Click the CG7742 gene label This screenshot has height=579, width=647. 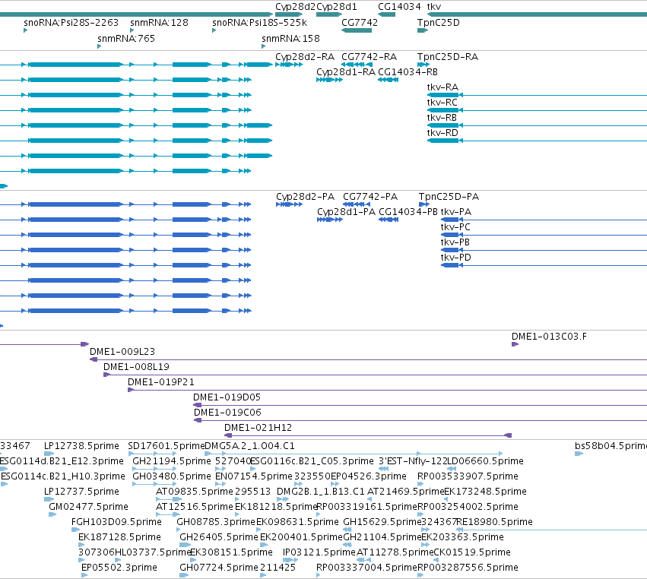point(360,23)
